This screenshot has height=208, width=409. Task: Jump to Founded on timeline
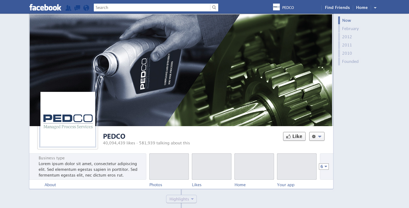350,61
